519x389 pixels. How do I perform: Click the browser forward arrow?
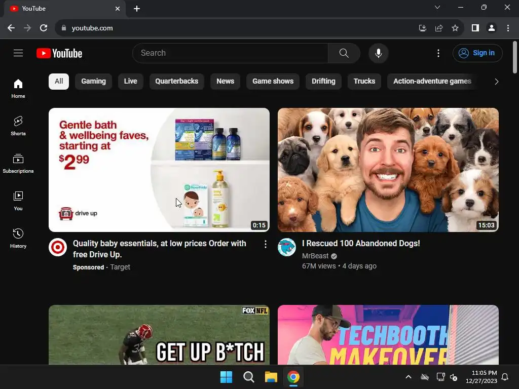[x=27, y=28]
